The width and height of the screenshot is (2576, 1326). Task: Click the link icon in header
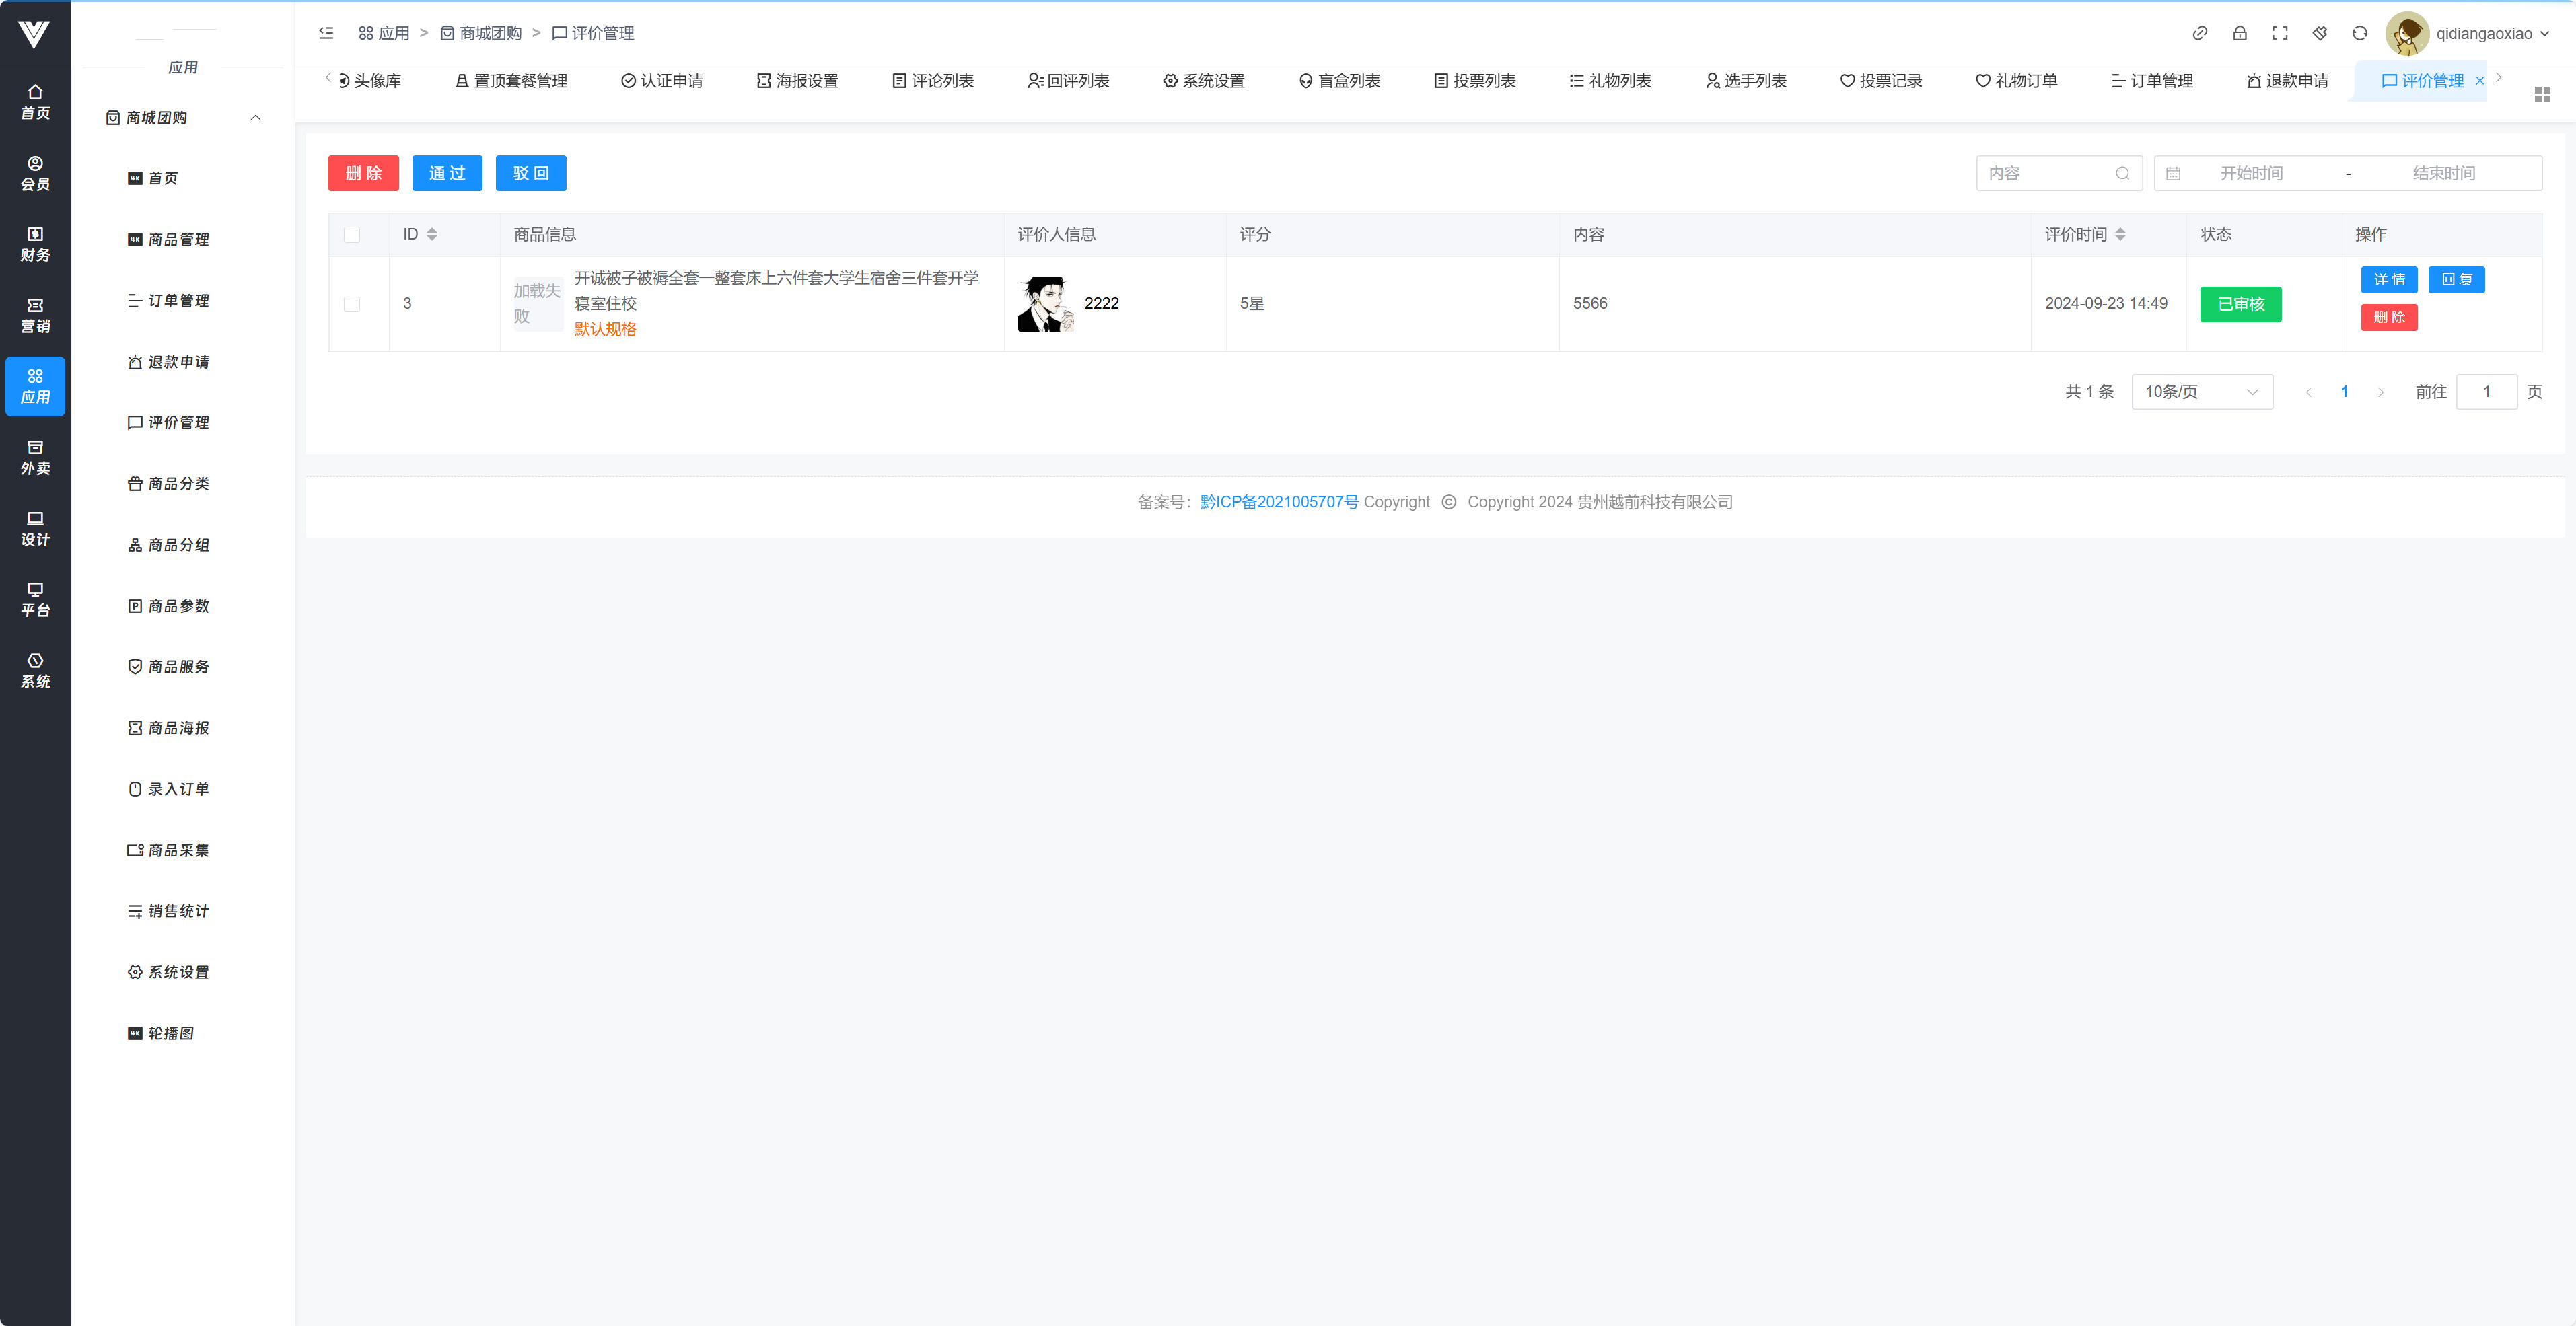pos(2199,33)
